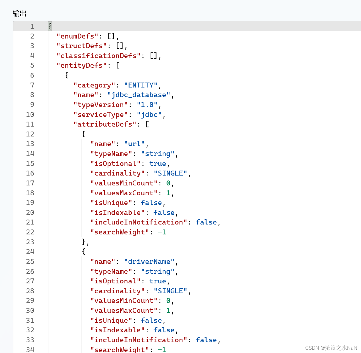The width and height of the screenshot is (361, 353).
Task: Click "string" value on line 26
Action: point(158,271)
